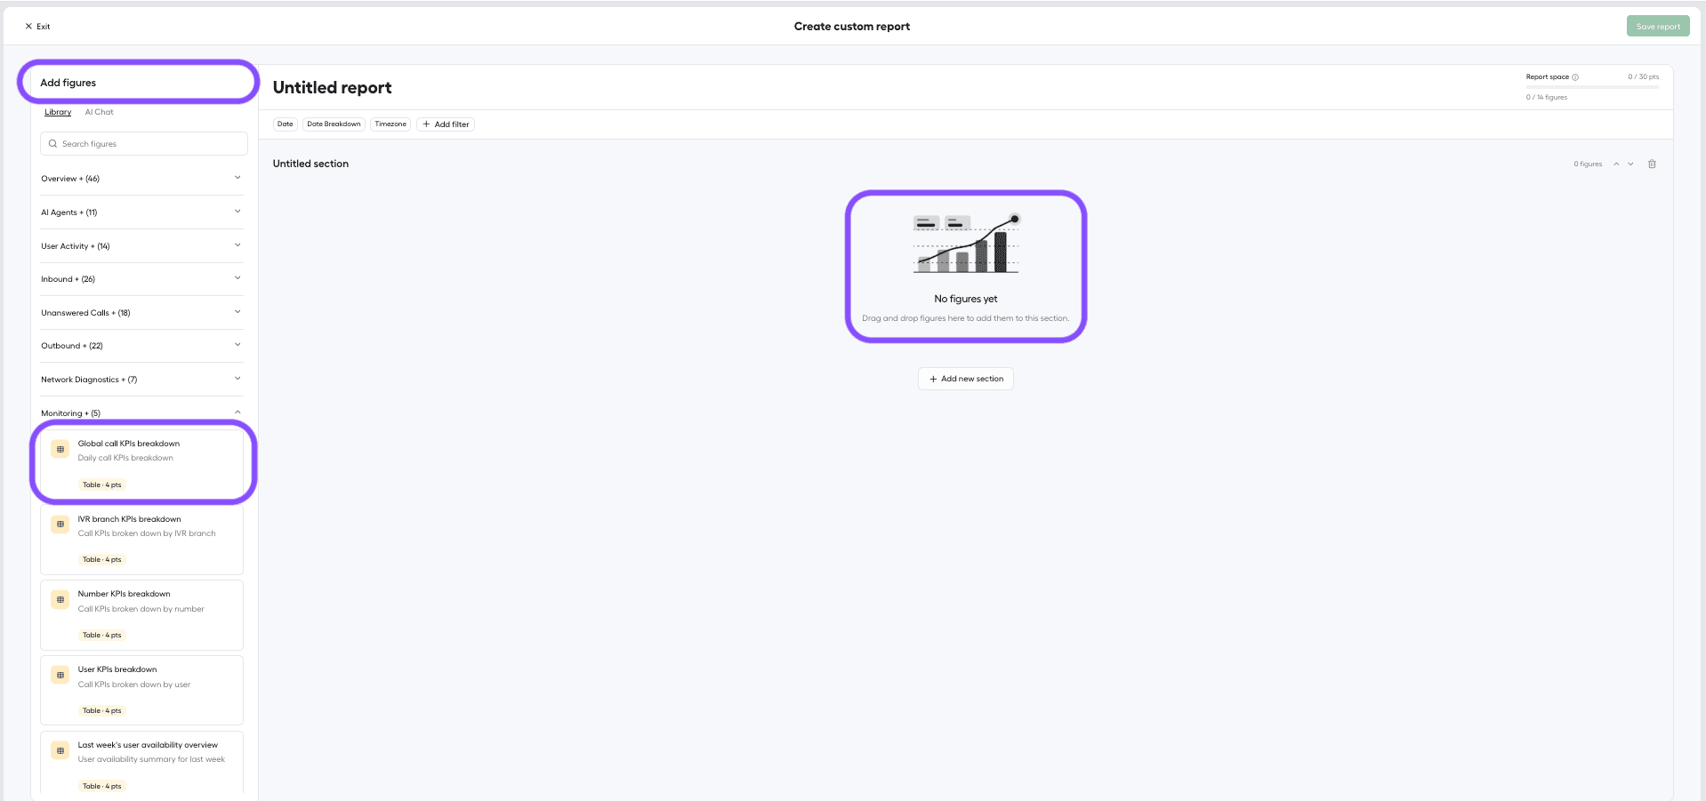The image size is (1706, 801).
Task: Click the Global call KPIs table icon
Action: (x=60, y=450)
